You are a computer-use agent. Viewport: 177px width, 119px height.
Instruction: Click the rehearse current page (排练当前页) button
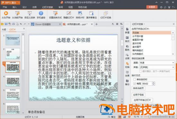138,88
